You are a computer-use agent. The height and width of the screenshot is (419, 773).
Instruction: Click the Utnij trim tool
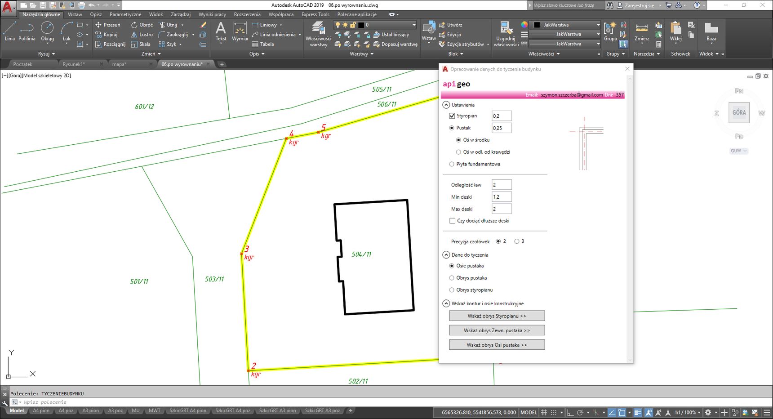(168, 25)
